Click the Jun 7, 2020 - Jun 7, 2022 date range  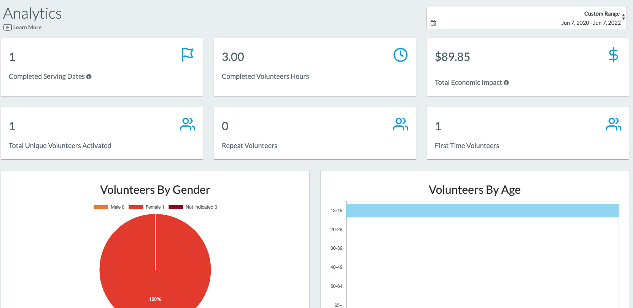tap(591, 23)
